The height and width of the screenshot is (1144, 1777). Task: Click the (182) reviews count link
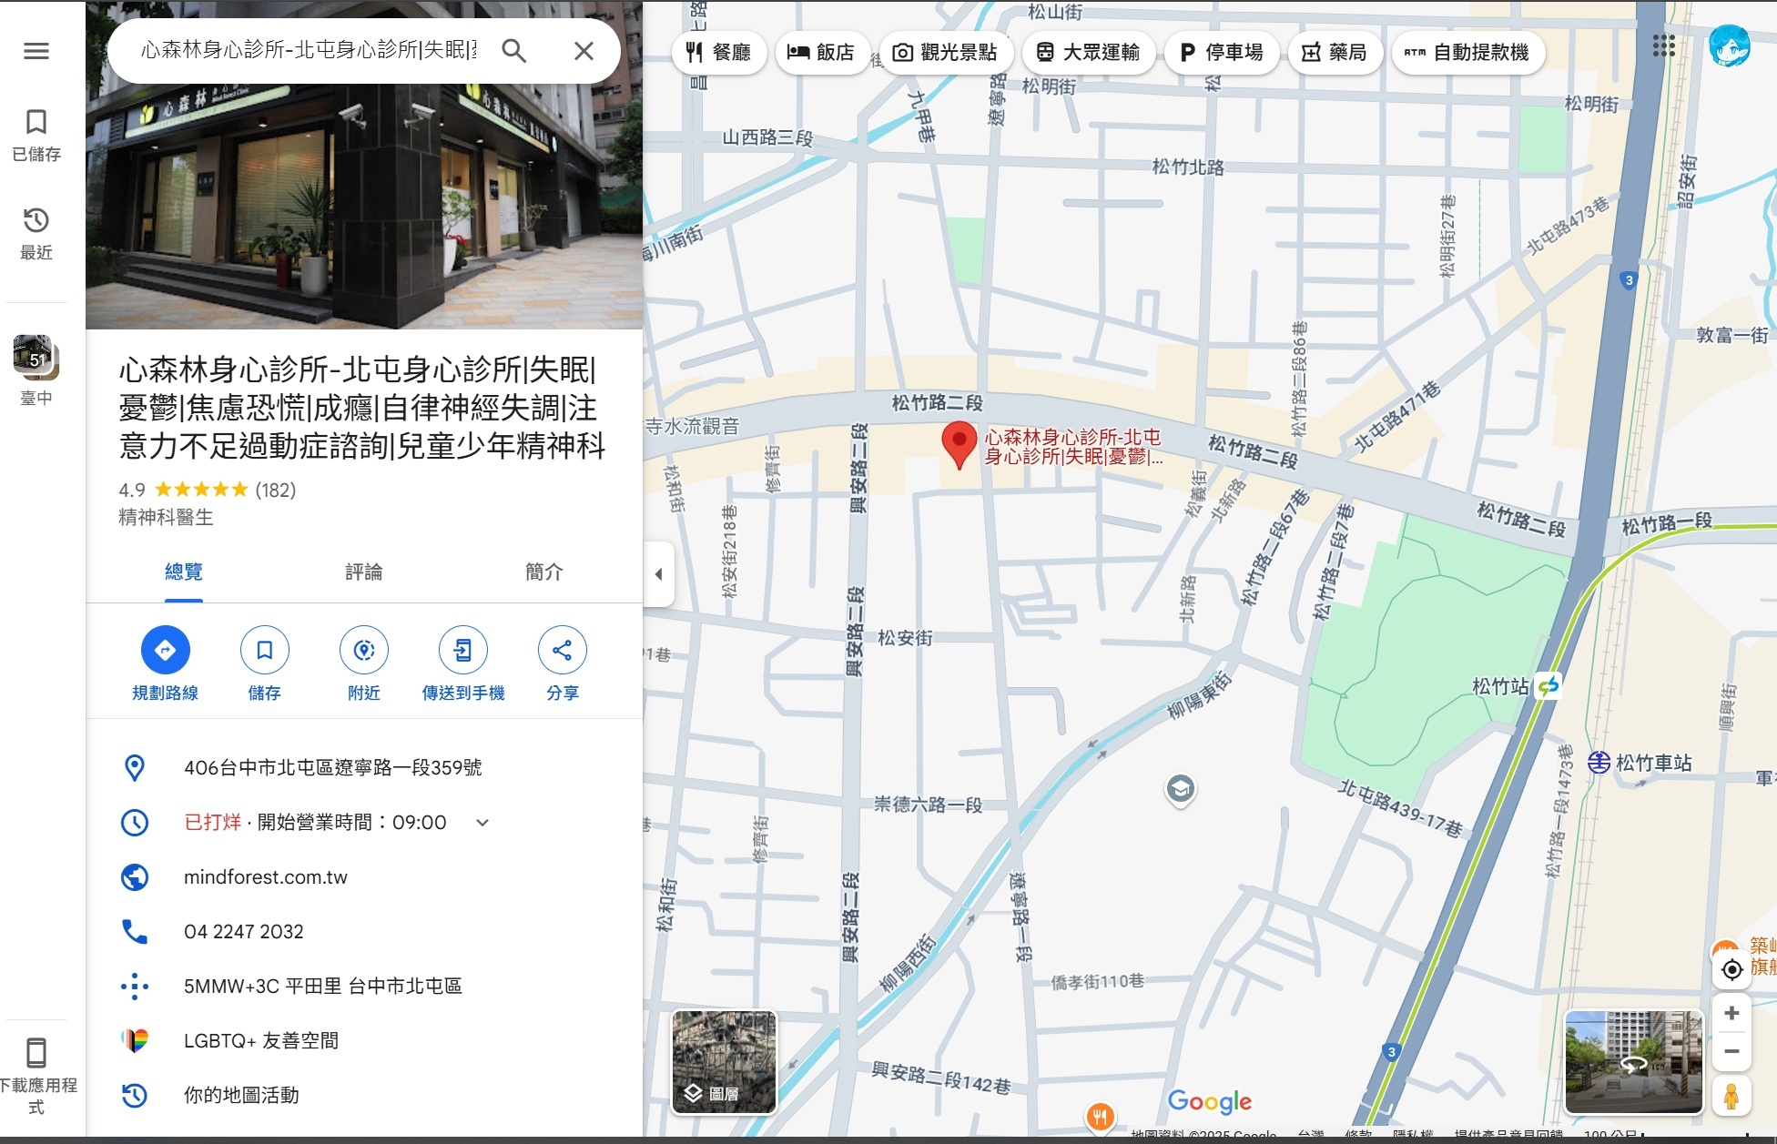pyautogui.click(x=276, y=490)
